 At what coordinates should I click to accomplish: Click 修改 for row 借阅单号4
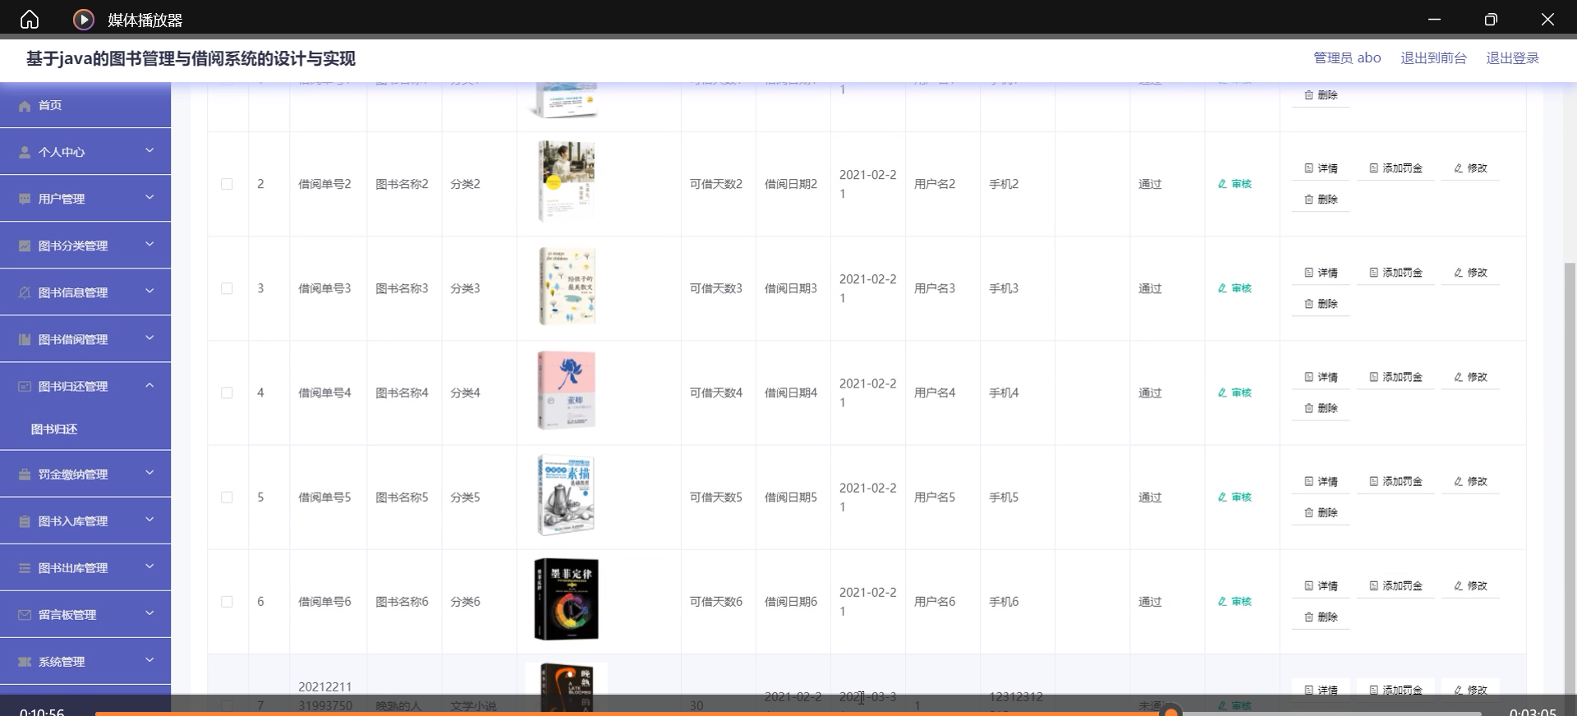pyautogui.click(x=1470, y=377)
